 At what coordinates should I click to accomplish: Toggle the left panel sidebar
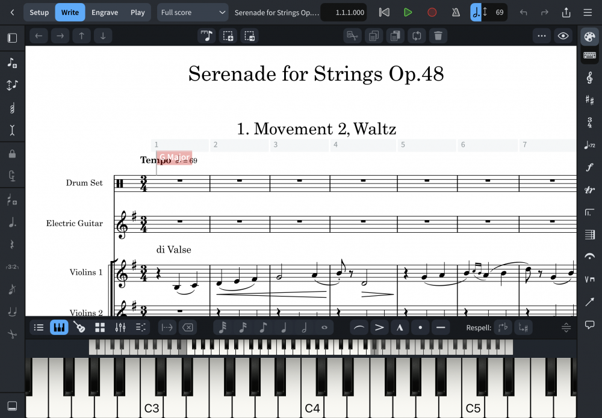click(x=12, y=37)
